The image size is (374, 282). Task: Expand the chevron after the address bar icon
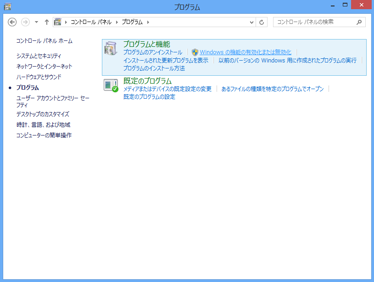(x=66, y=22)
